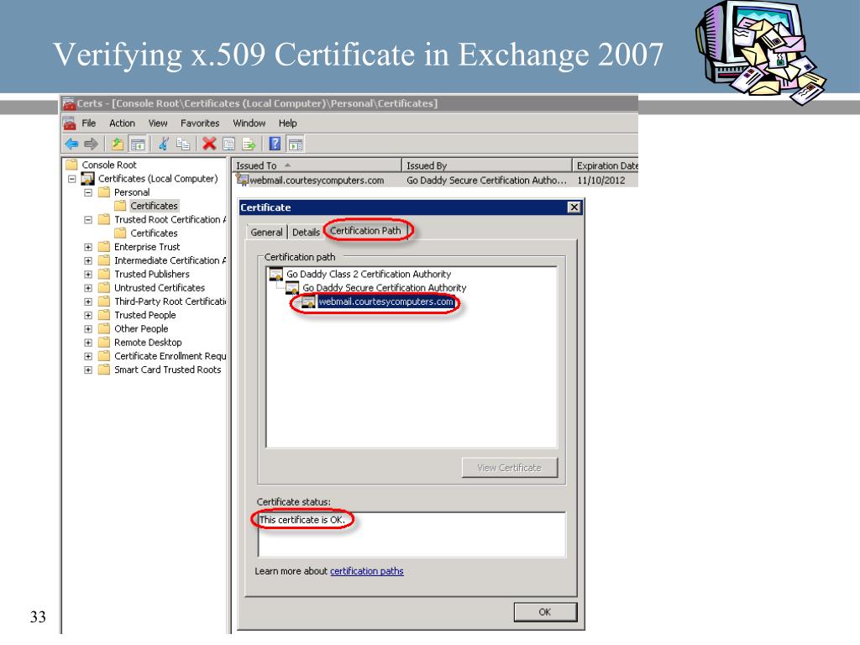This screenshot has height=645, width=860.
Task: Click the Copy icon in toolbar
Action: pyautogui.click(x=182, y=144)
